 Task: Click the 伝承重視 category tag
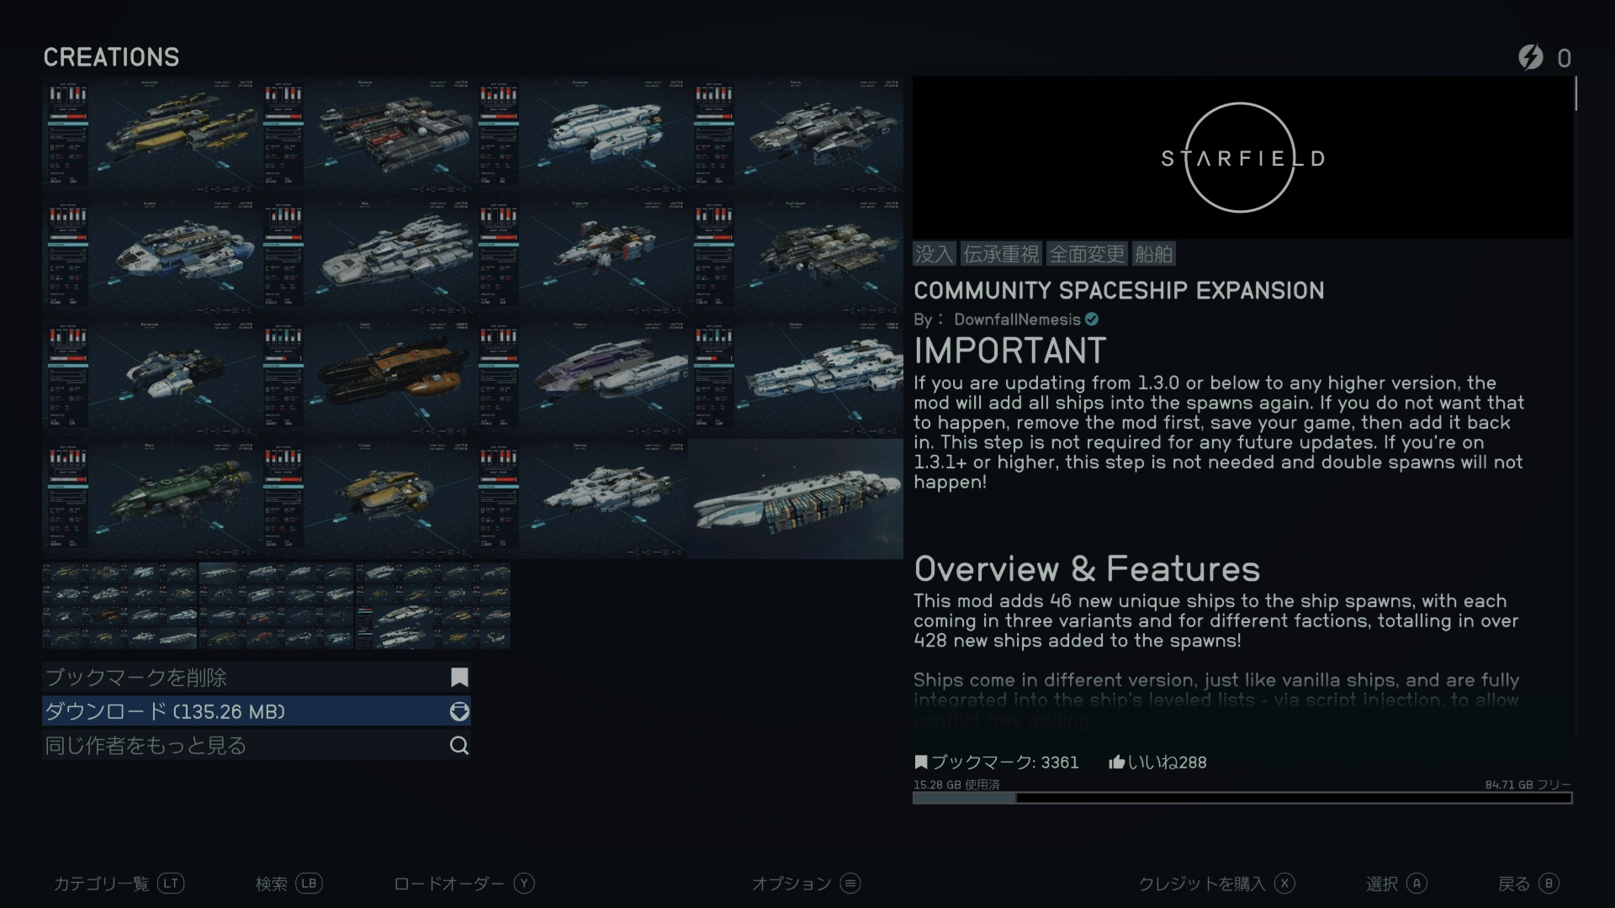(1001, 254)
